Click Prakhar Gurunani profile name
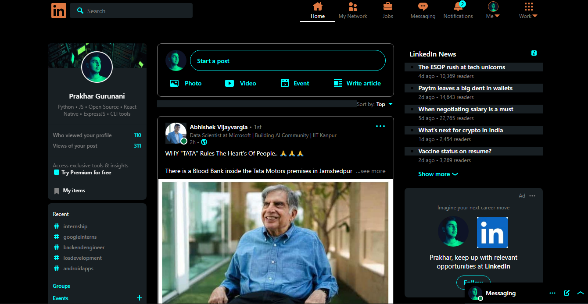Screen dimensions: 588x304 point(97,96)
